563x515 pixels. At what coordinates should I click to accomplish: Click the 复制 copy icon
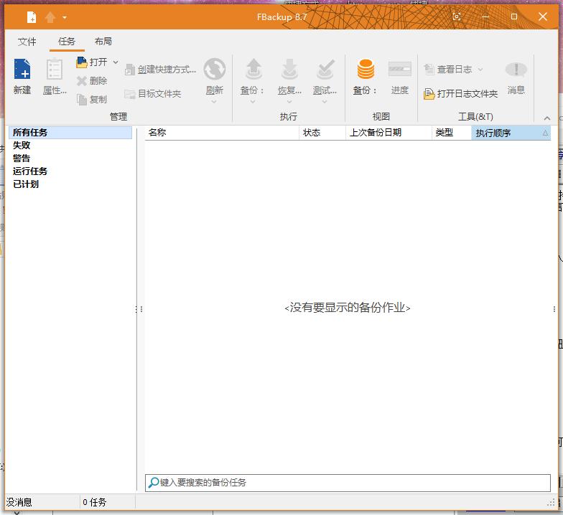coord(82,99)
